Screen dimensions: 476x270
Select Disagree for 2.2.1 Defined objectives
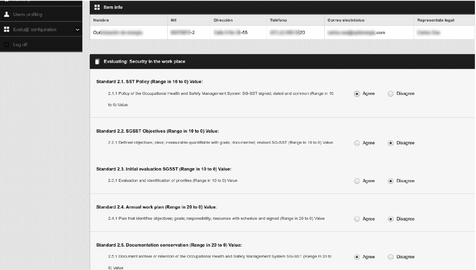391,143
